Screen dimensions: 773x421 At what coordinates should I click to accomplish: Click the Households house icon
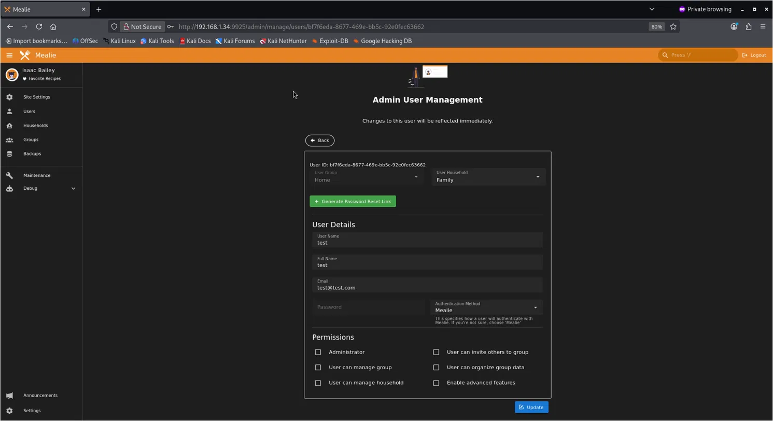pos(9,125)
